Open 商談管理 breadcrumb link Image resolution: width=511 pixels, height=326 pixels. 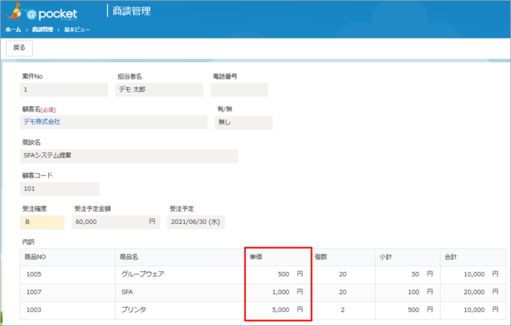point(42,30)
